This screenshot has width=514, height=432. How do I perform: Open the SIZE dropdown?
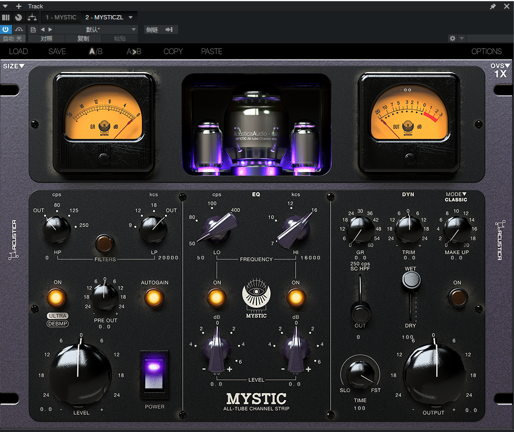pos(14,66)
